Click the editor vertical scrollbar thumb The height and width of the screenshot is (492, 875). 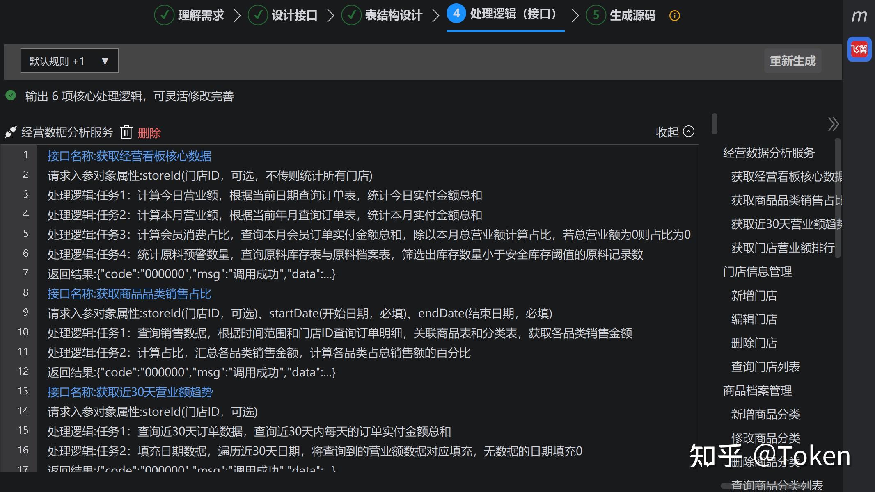[x=715, y=123]
